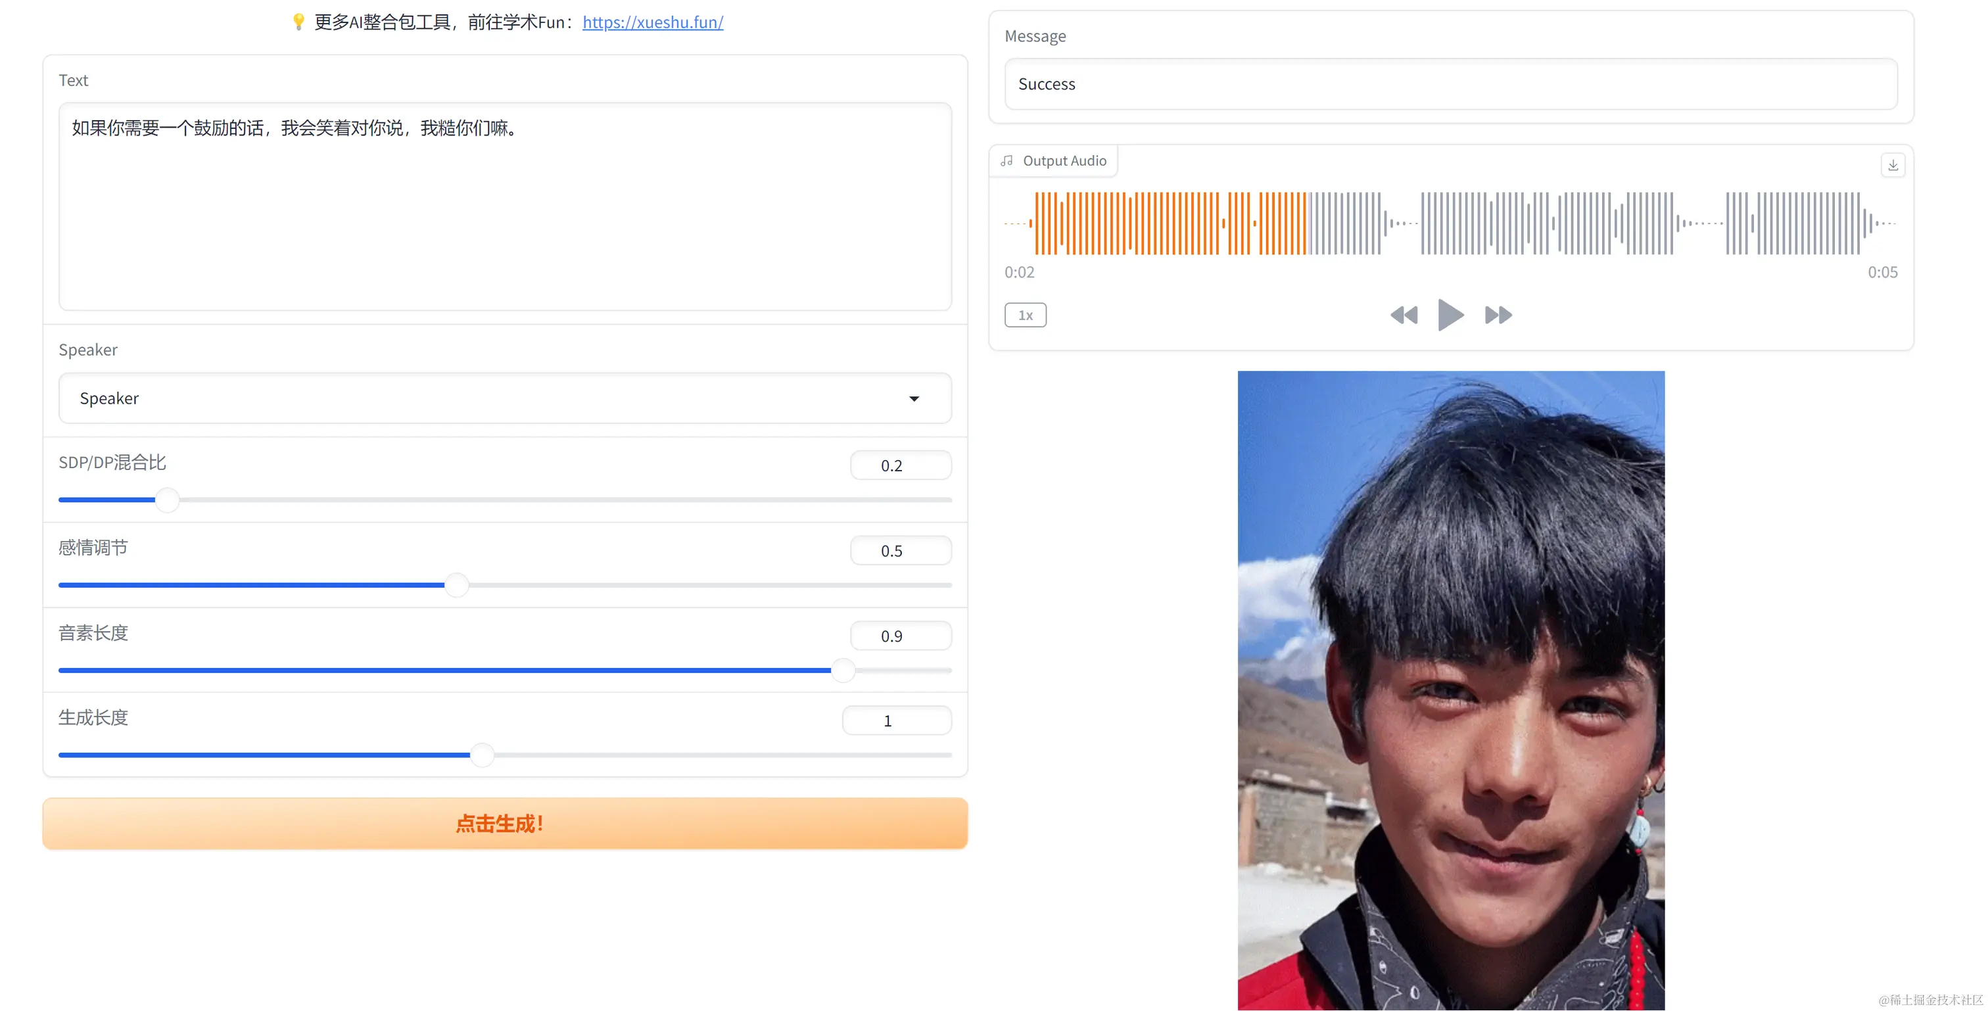Screen dimensions: 1988x1011
Task: Focus the SDP/DP混合比 value field 0.2
Action: tap(900, 465)
